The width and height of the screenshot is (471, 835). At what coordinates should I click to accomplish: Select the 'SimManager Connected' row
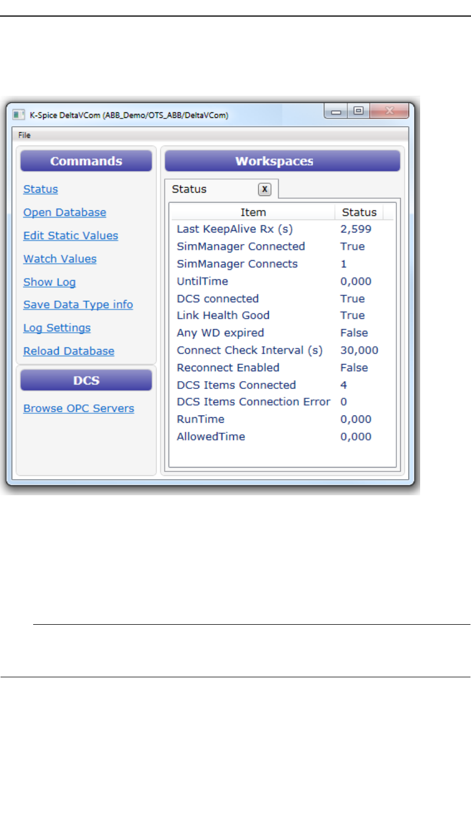(282, 247)
